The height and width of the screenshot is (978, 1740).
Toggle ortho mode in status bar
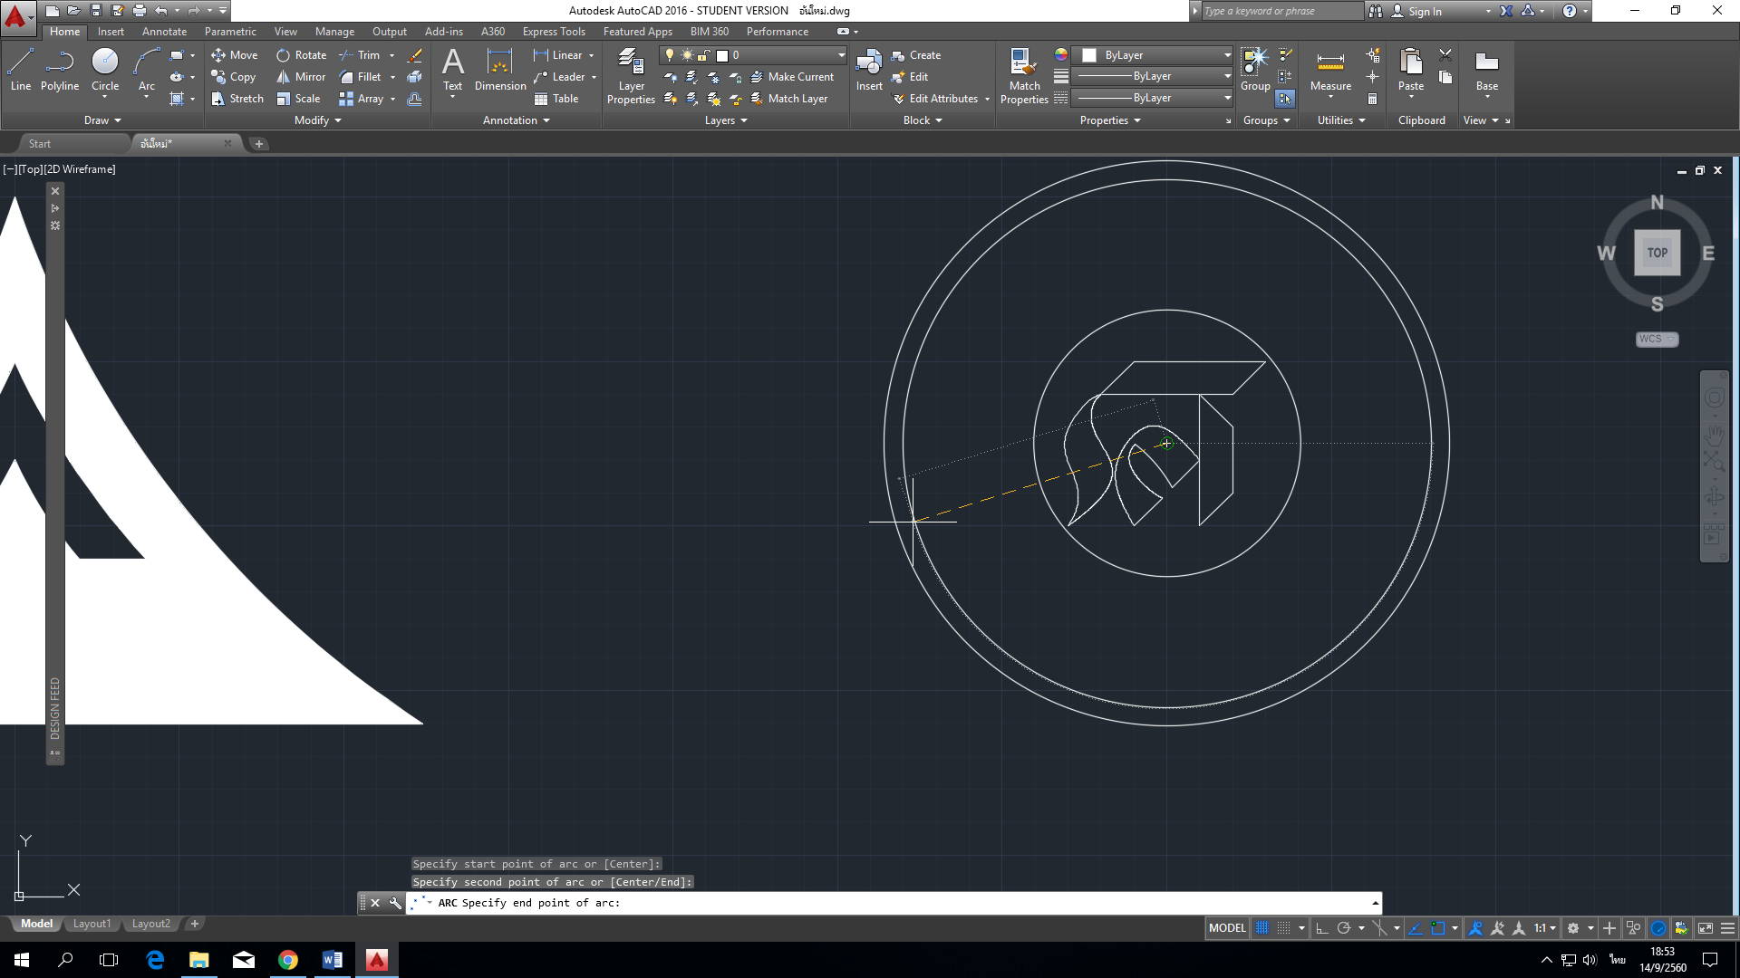pos(1322,928)
